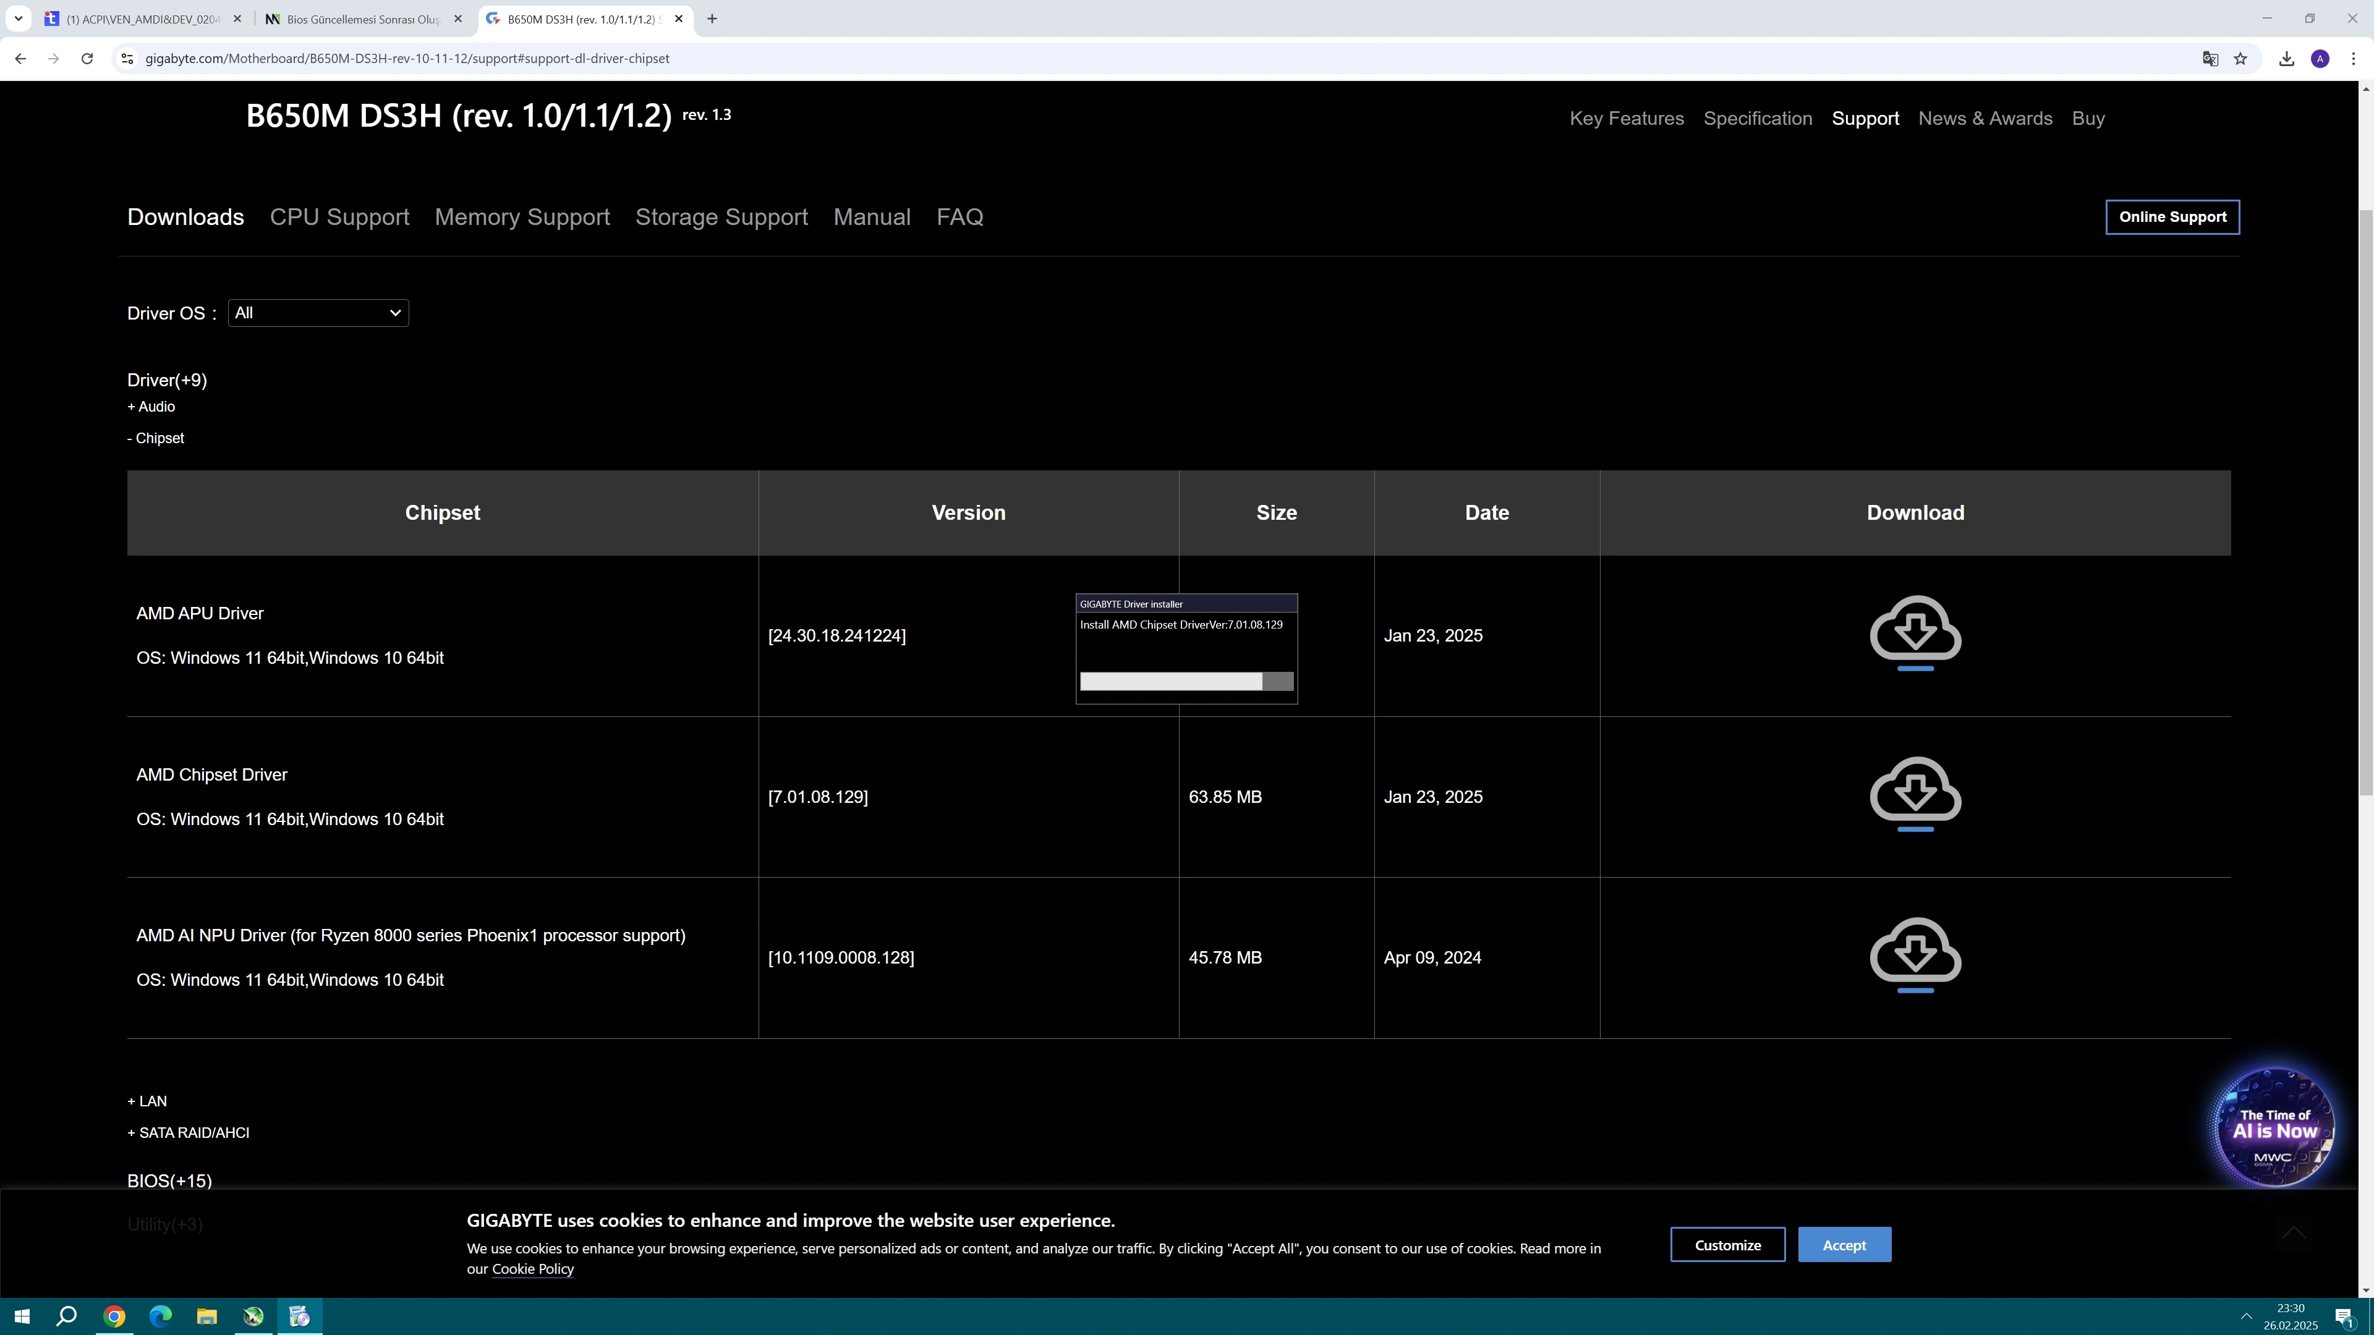Open the translate page icon

point(2210,59)
